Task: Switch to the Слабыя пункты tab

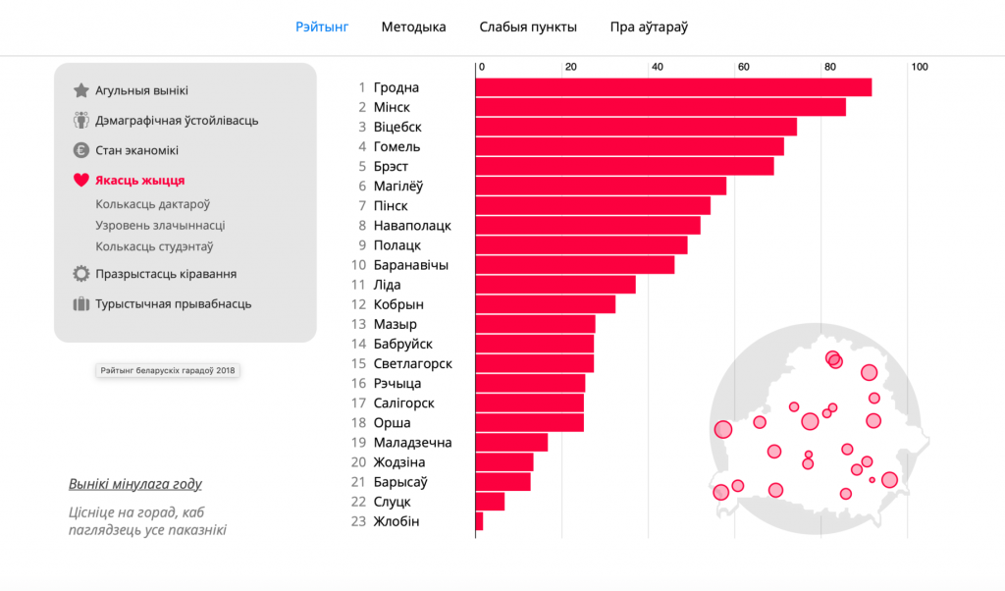Action: [528, 27]
